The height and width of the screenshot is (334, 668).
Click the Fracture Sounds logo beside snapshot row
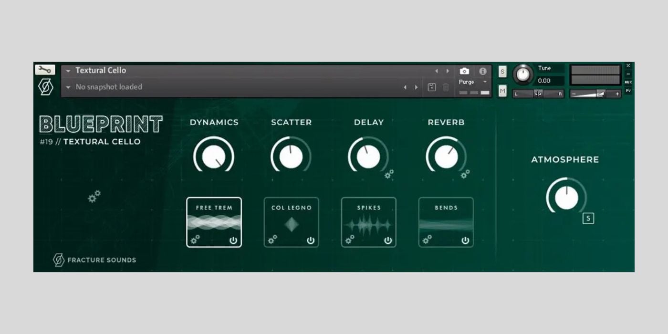point(46,87)
